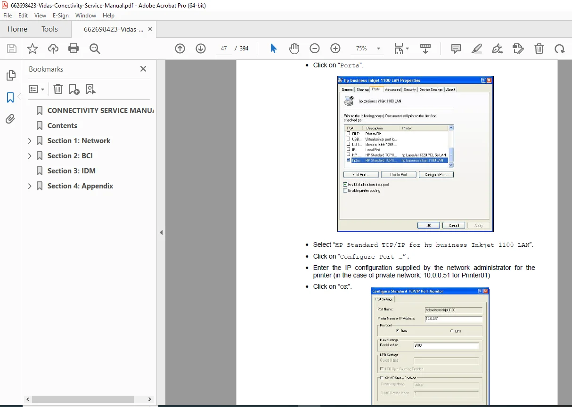Upload the file with the cloud arrow icon
The image size is (572, 407).
[53, 49]
